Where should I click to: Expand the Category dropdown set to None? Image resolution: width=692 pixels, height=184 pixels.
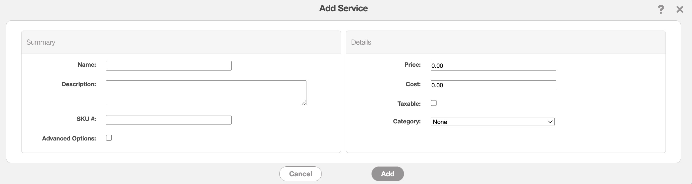(492, 122)
